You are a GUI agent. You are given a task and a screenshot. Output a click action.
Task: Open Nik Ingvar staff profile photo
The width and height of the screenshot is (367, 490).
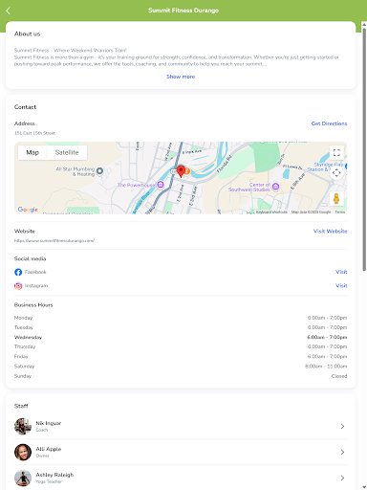[x=23, y=427]
